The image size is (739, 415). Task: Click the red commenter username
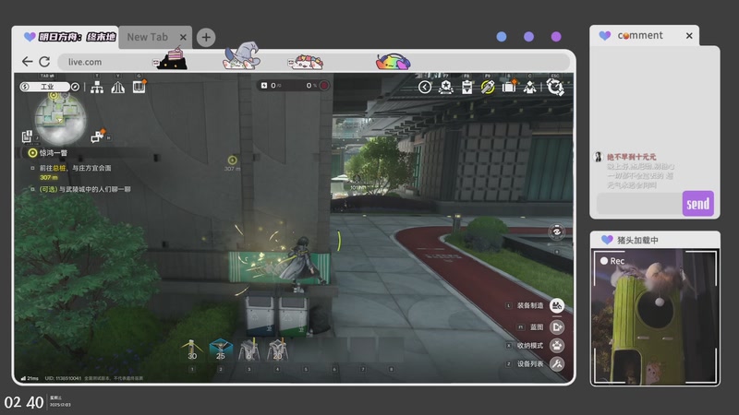coord(632,157)
